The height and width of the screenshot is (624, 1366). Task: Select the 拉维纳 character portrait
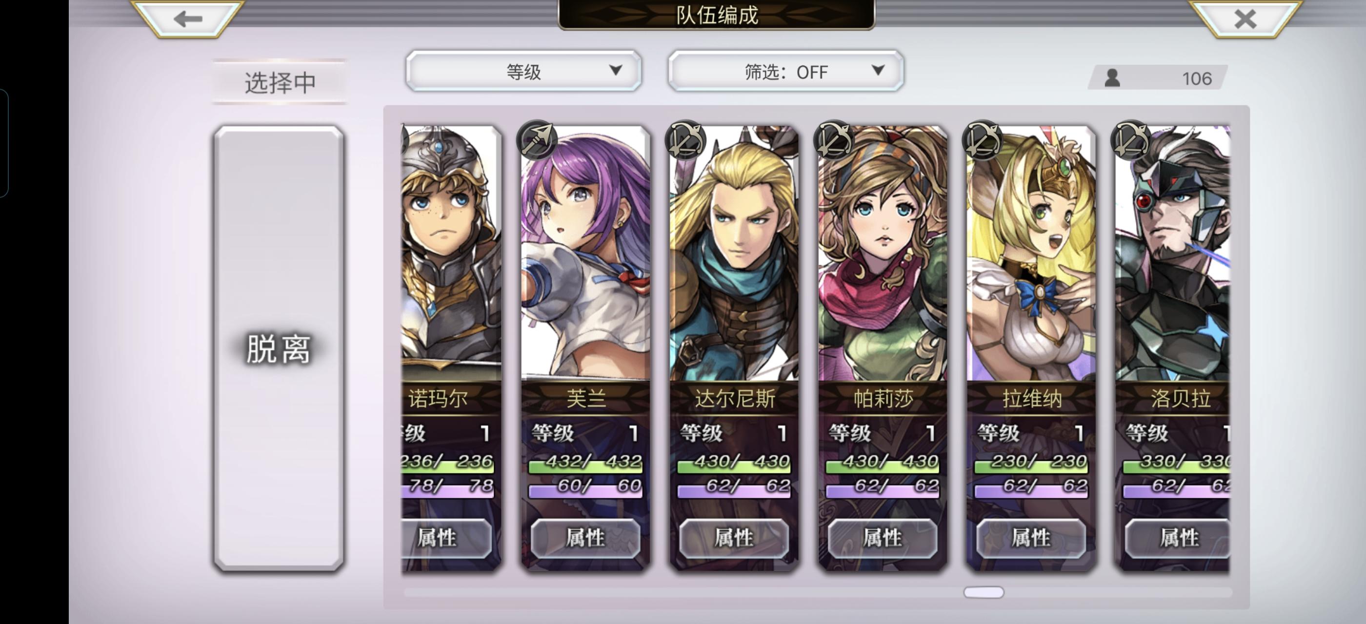[x=1031, y=253]
